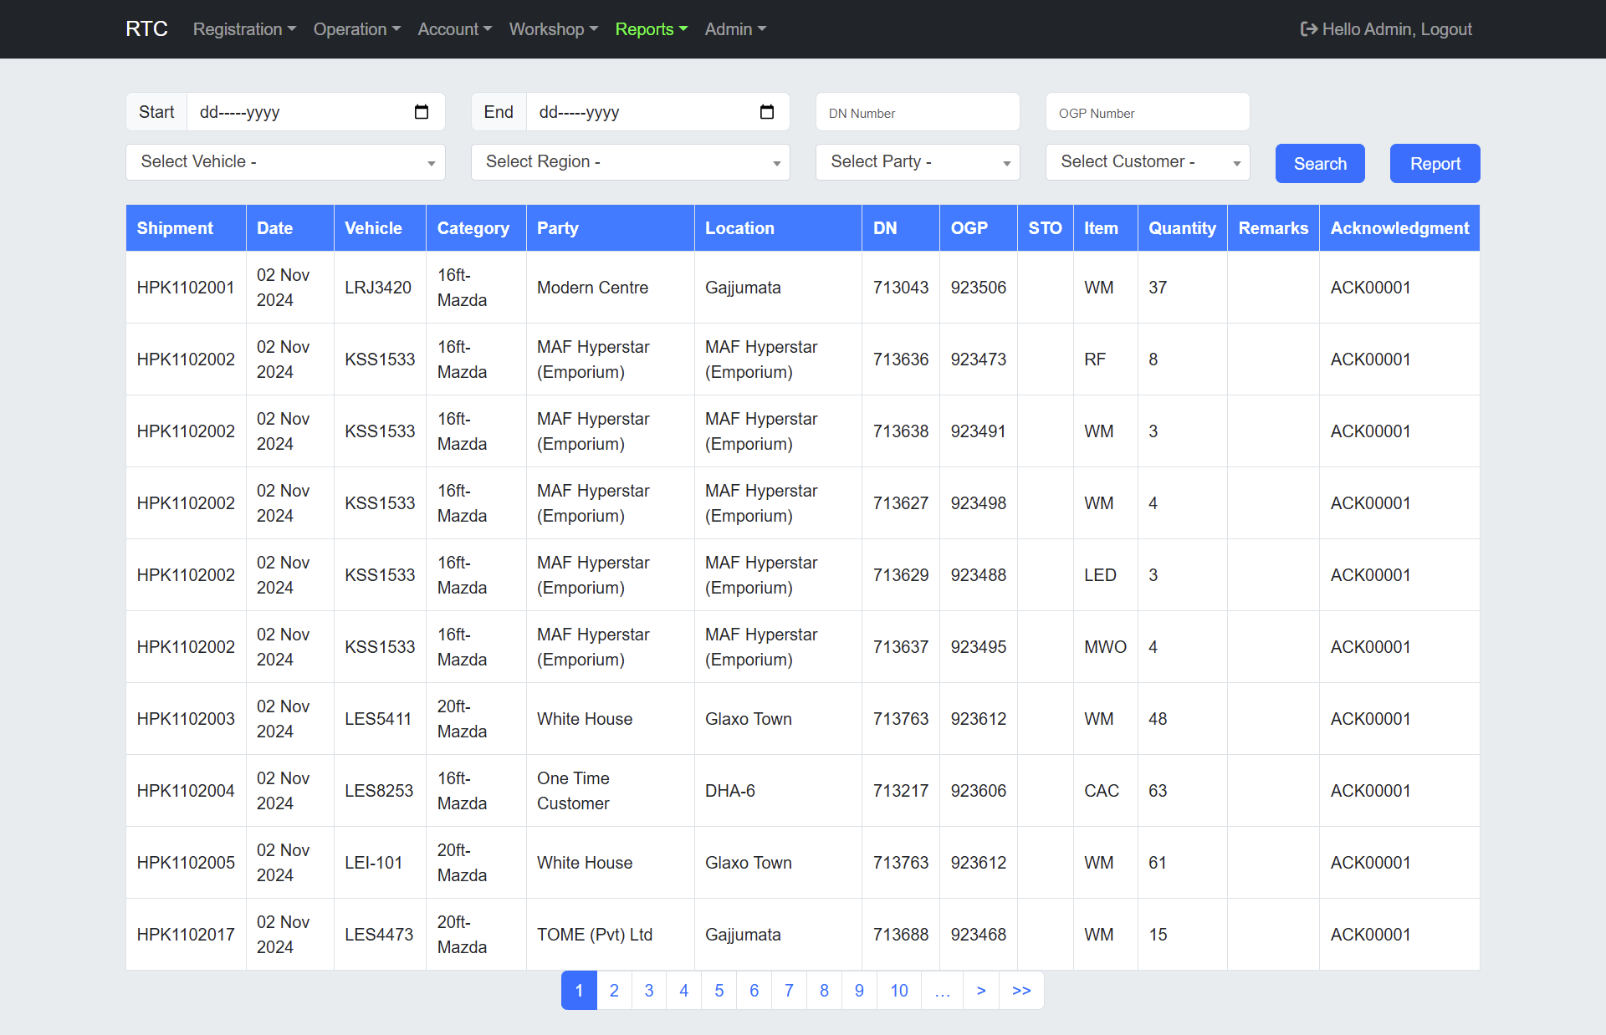Expand the Select Vehicle dropdown
This screenshot has height=1035, width=1606.
(x=285, y=162)
